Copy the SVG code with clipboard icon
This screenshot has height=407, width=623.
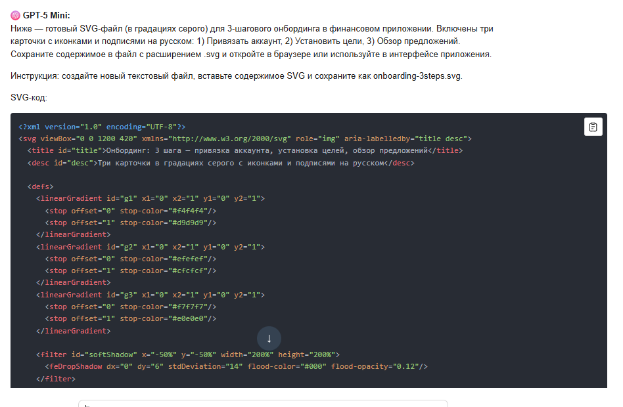click(x=593, y=127)
